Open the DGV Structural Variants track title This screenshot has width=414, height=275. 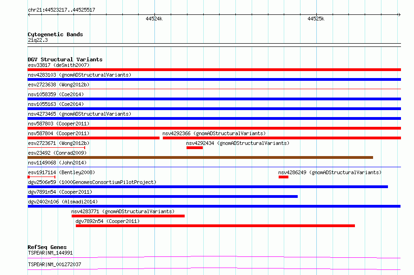65,59
